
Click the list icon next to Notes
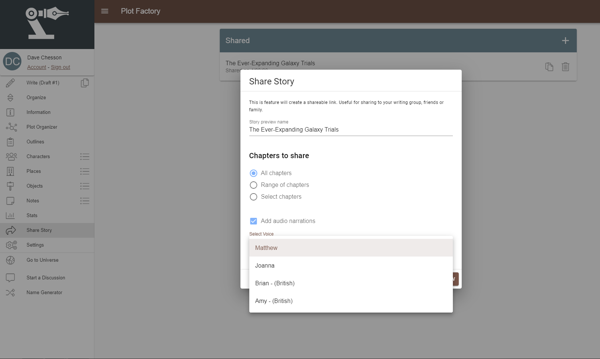[84, 201]
